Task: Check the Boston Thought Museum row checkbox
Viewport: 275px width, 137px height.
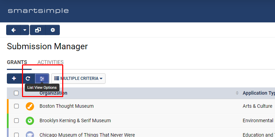Action: tap(16, 106)
